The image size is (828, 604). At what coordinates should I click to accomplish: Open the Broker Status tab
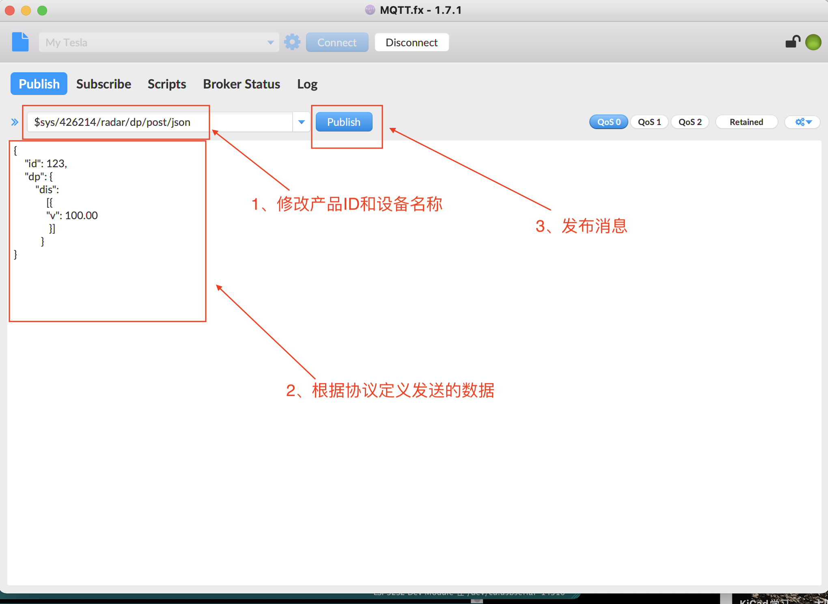click(241, 84)
